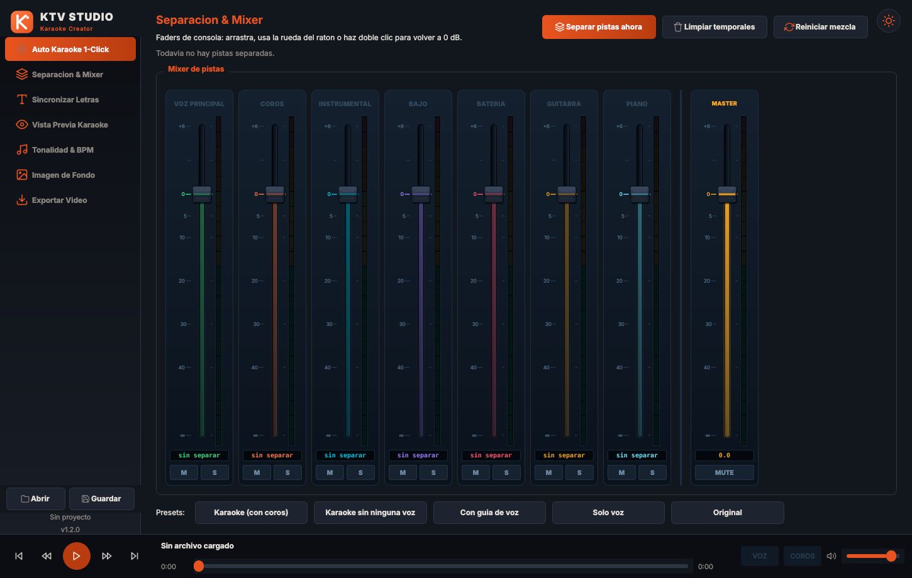This screenshot has width=912, height=578.
Task: Solo the Voz Principal channel
Action: [214, 472]
